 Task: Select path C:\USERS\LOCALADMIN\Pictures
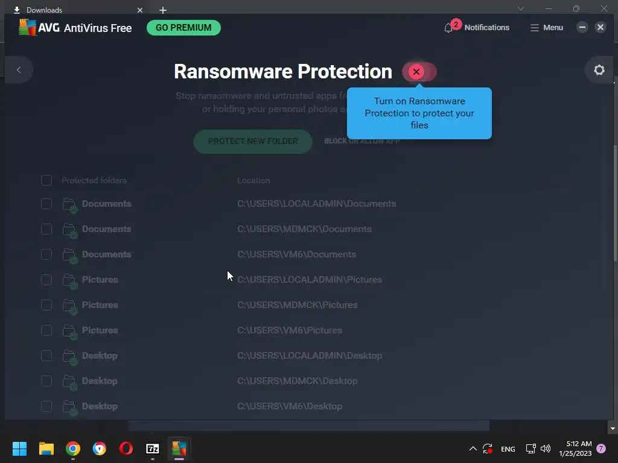click(310, 280)
